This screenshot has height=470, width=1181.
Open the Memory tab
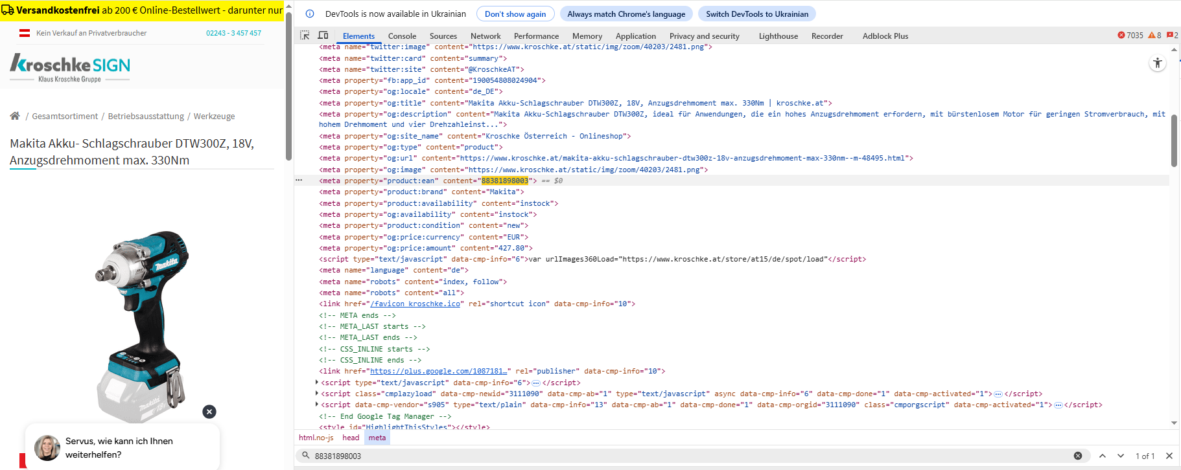point(587,36)
